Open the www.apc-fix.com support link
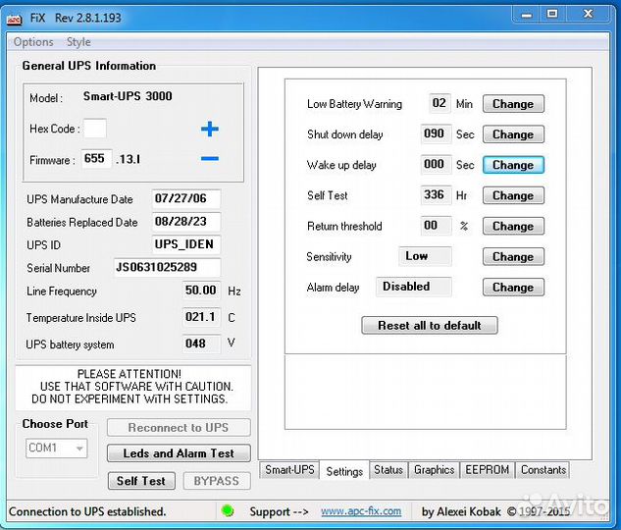This screenshot has width=621, height=530. (361, 511)
